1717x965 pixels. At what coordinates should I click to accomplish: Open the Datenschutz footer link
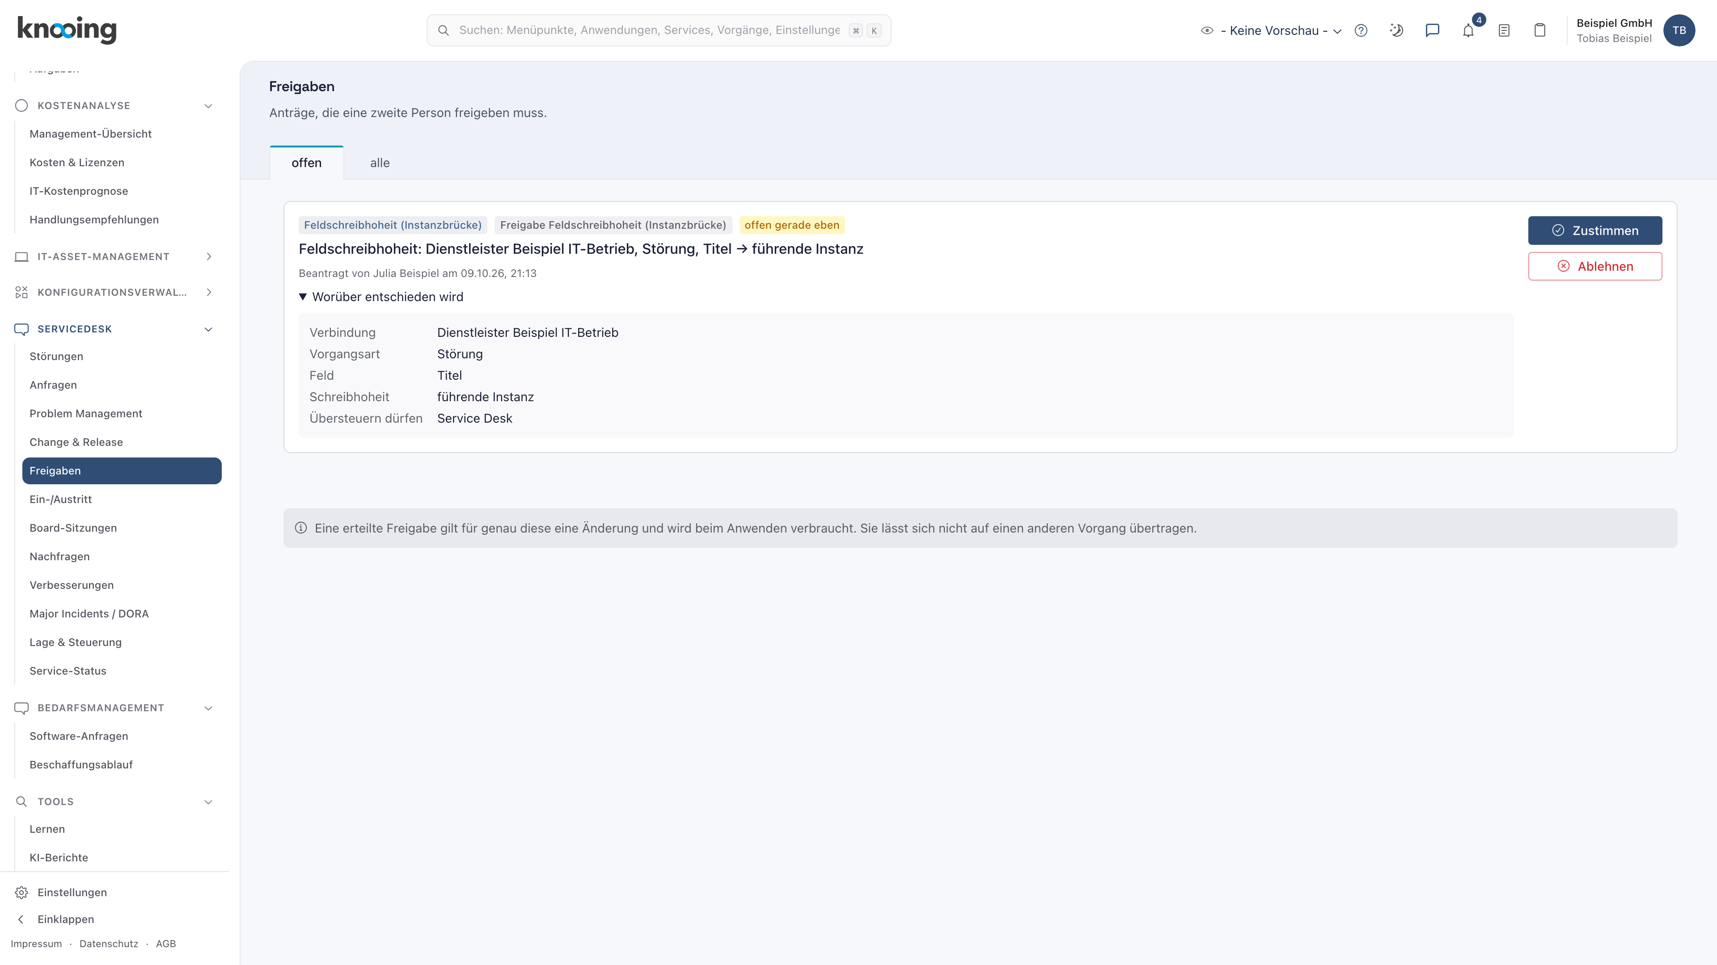109,944
